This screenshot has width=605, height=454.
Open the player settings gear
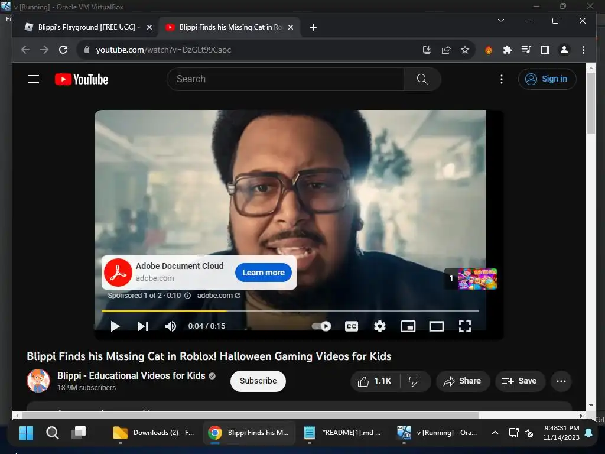tap(380, 326)
